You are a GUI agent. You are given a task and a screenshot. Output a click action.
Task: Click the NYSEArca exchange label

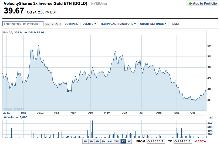pos(99,4)
